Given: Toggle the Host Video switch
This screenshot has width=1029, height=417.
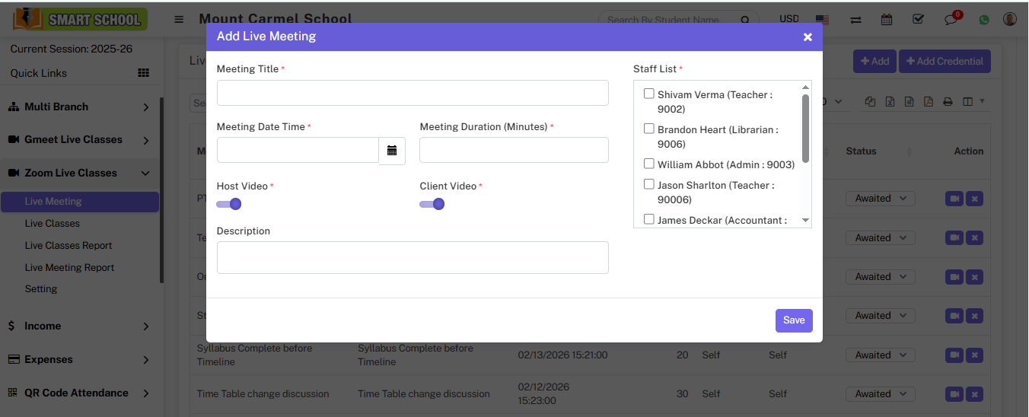Looking at the screenshot, I should coord(229,204).
